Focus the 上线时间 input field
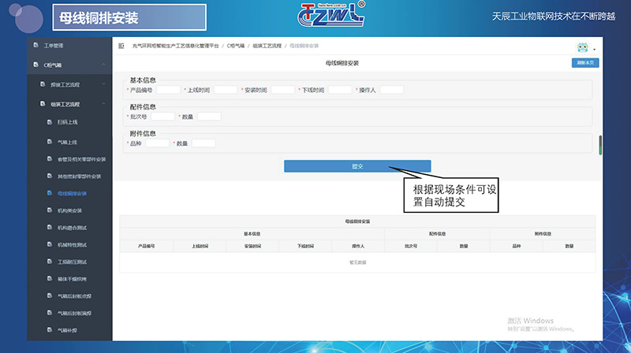 (x=226, y=90)
